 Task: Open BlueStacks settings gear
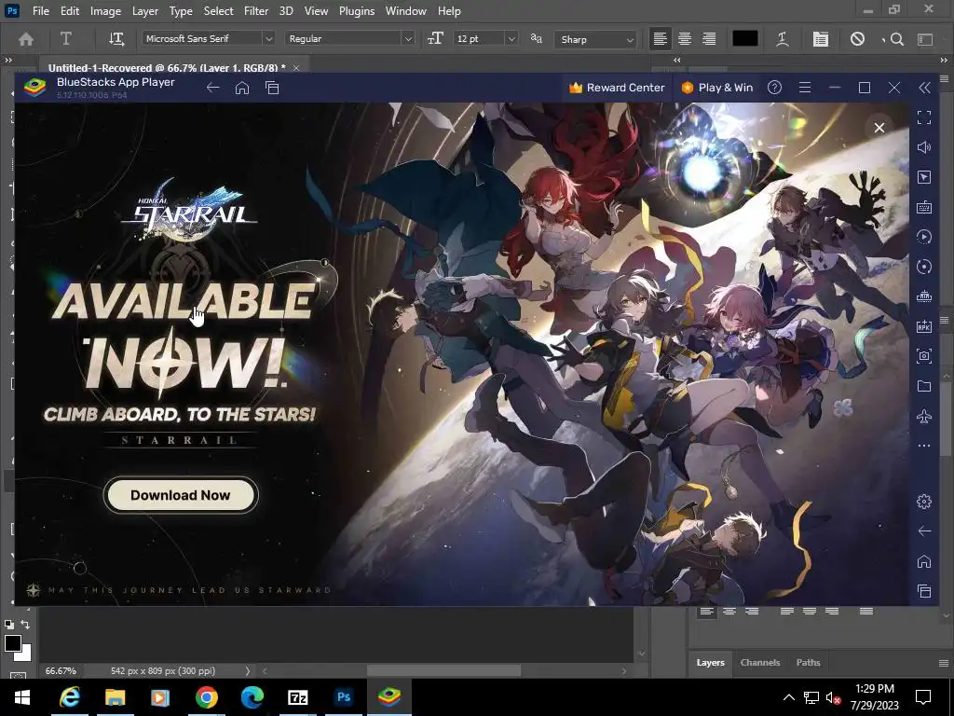(924, 501)
